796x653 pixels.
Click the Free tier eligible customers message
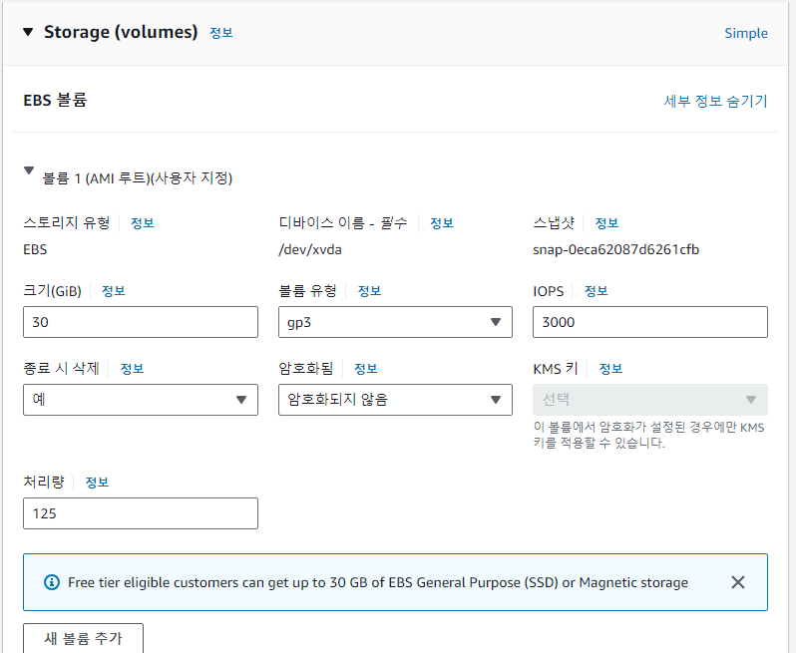378,582
